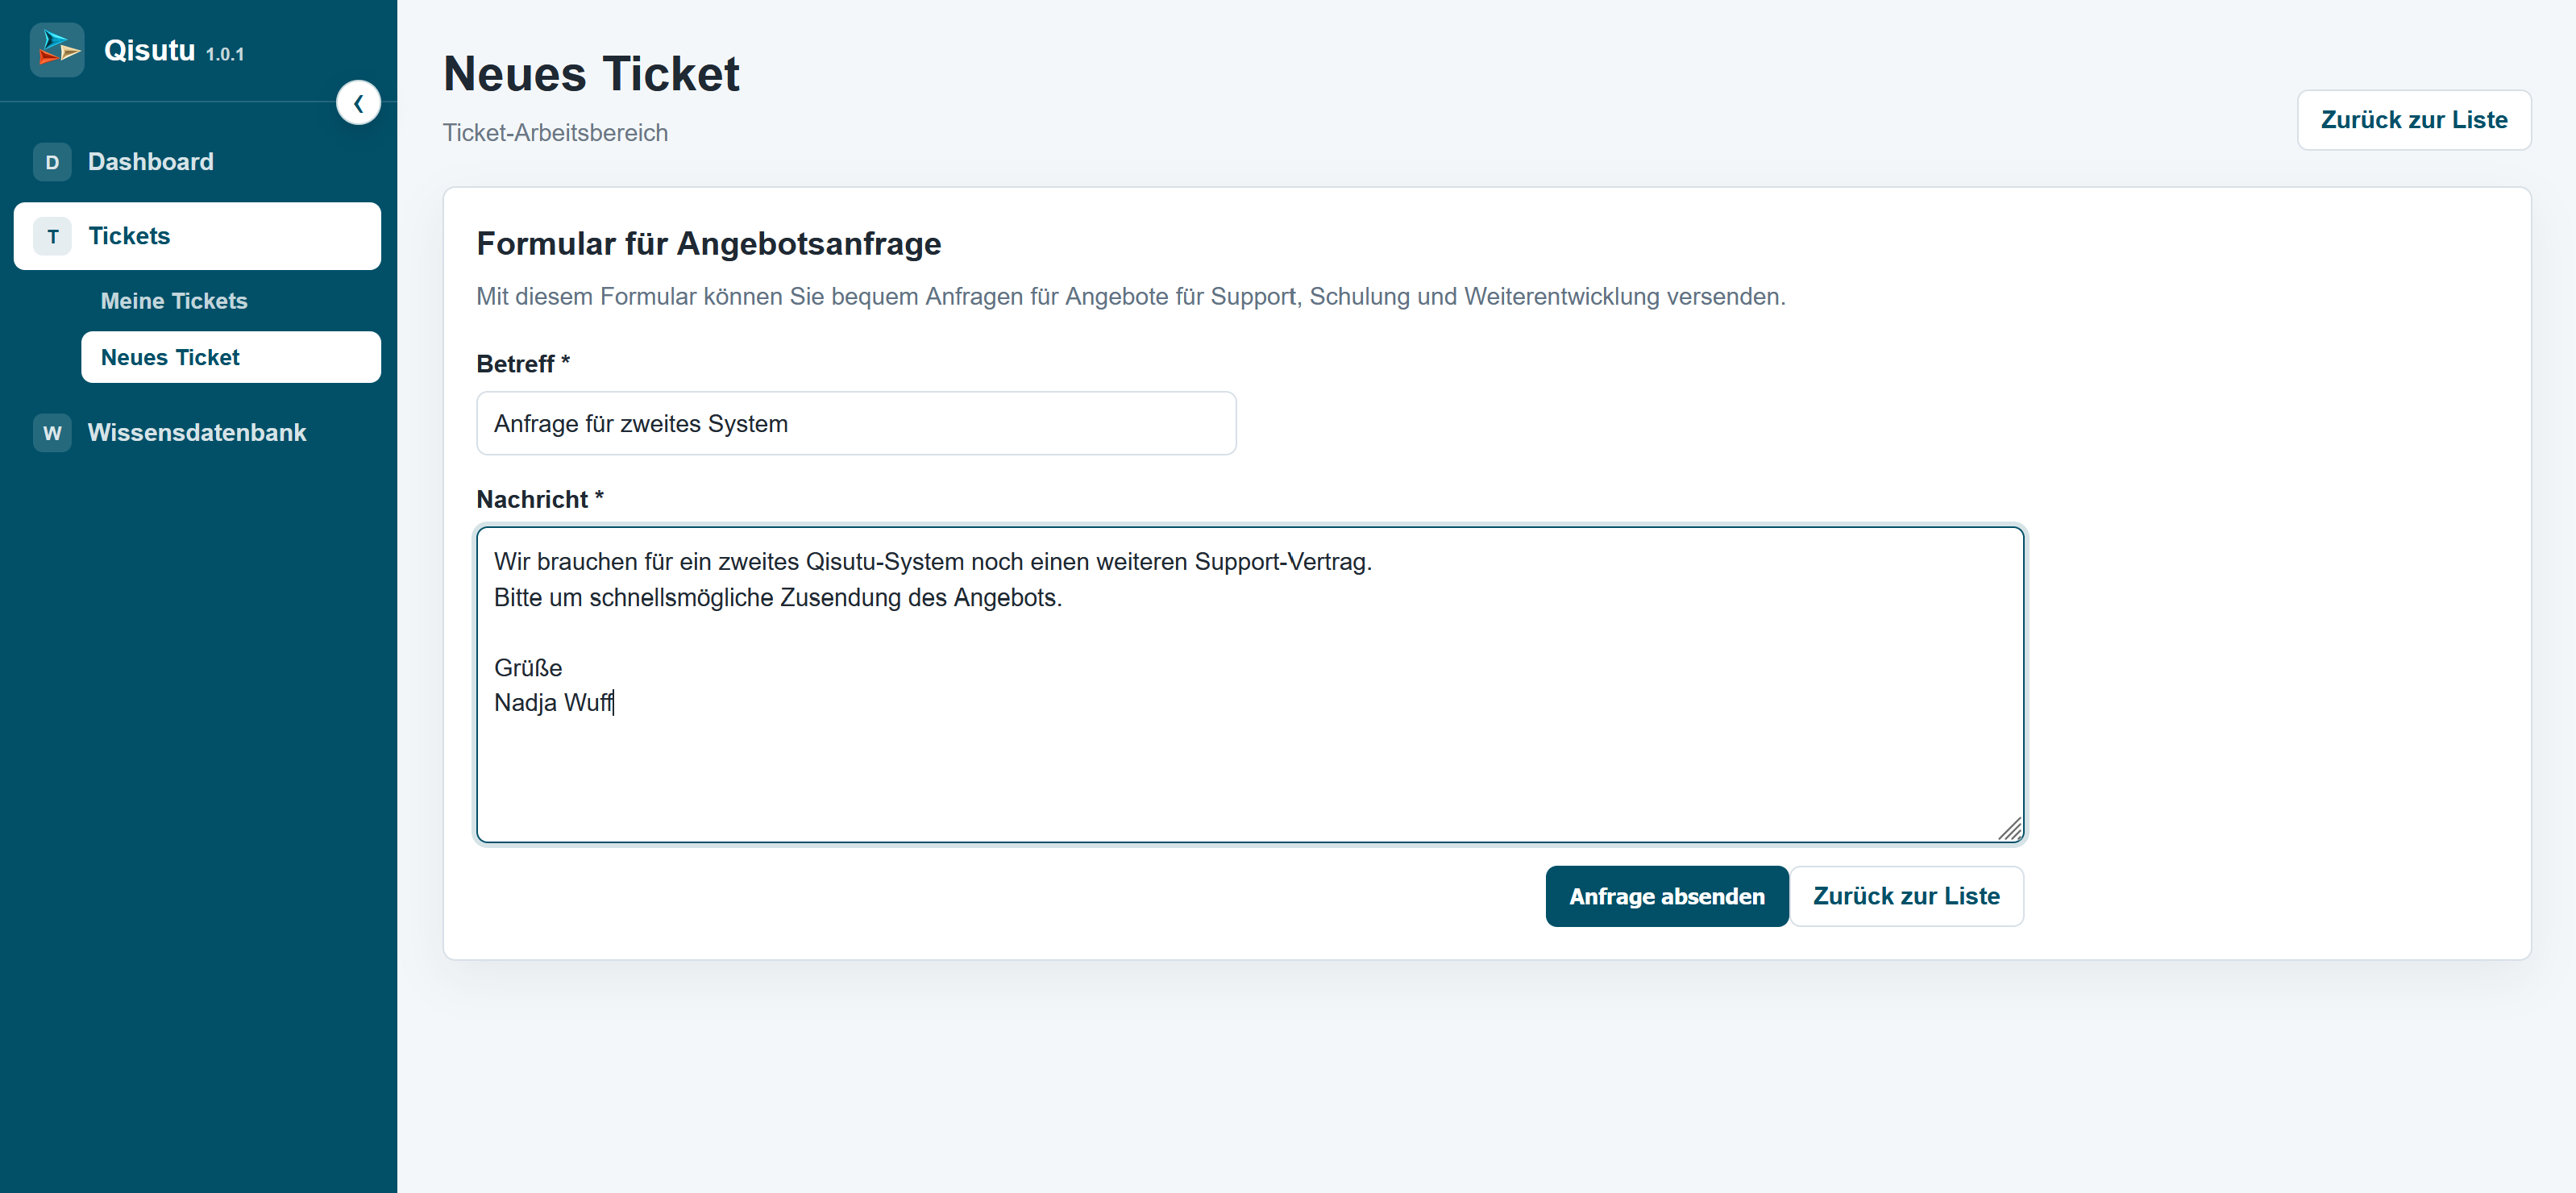
Task: Click the Betreff field label
Action: coord(523,364)
